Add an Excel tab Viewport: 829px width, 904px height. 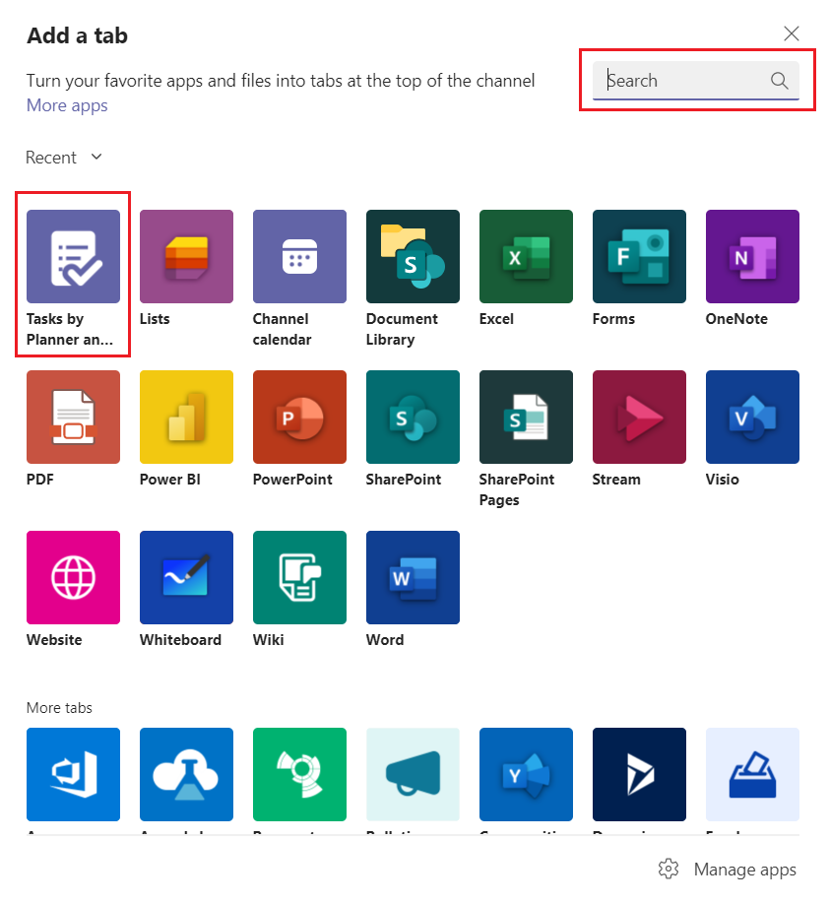click(x=526, y=257)
